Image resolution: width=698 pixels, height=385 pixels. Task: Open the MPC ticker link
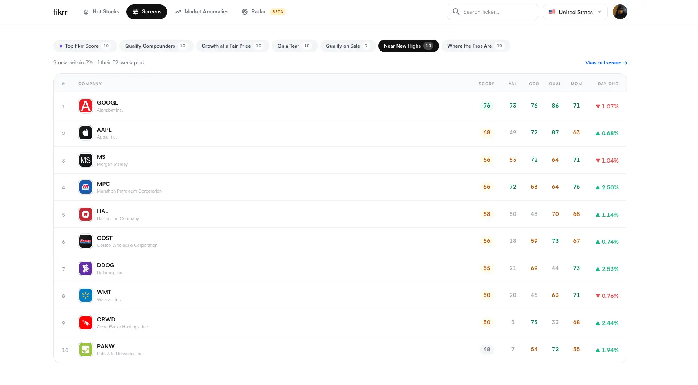pos(104,184)
